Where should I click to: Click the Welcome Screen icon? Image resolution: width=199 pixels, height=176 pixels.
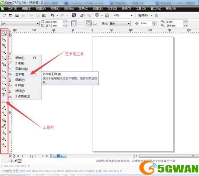pyautogui.click(x=107, y=15)
